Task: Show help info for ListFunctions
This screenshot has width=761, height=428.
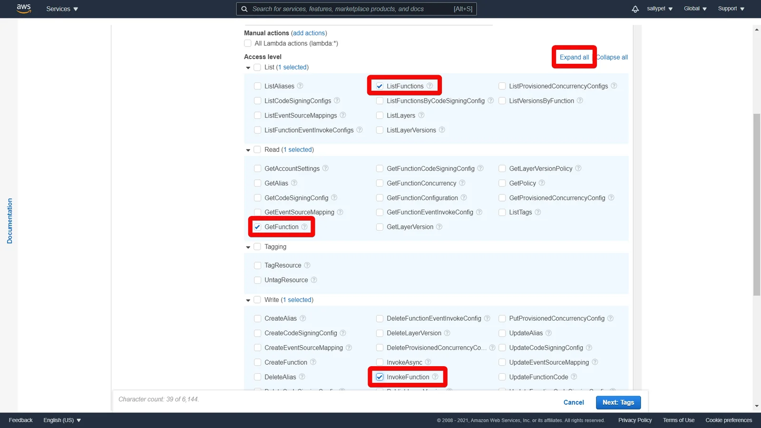Action: click(x=429, y=86)
